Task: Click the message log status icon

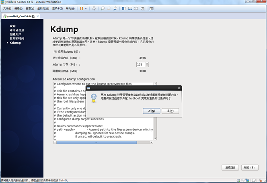Action: 254,181
